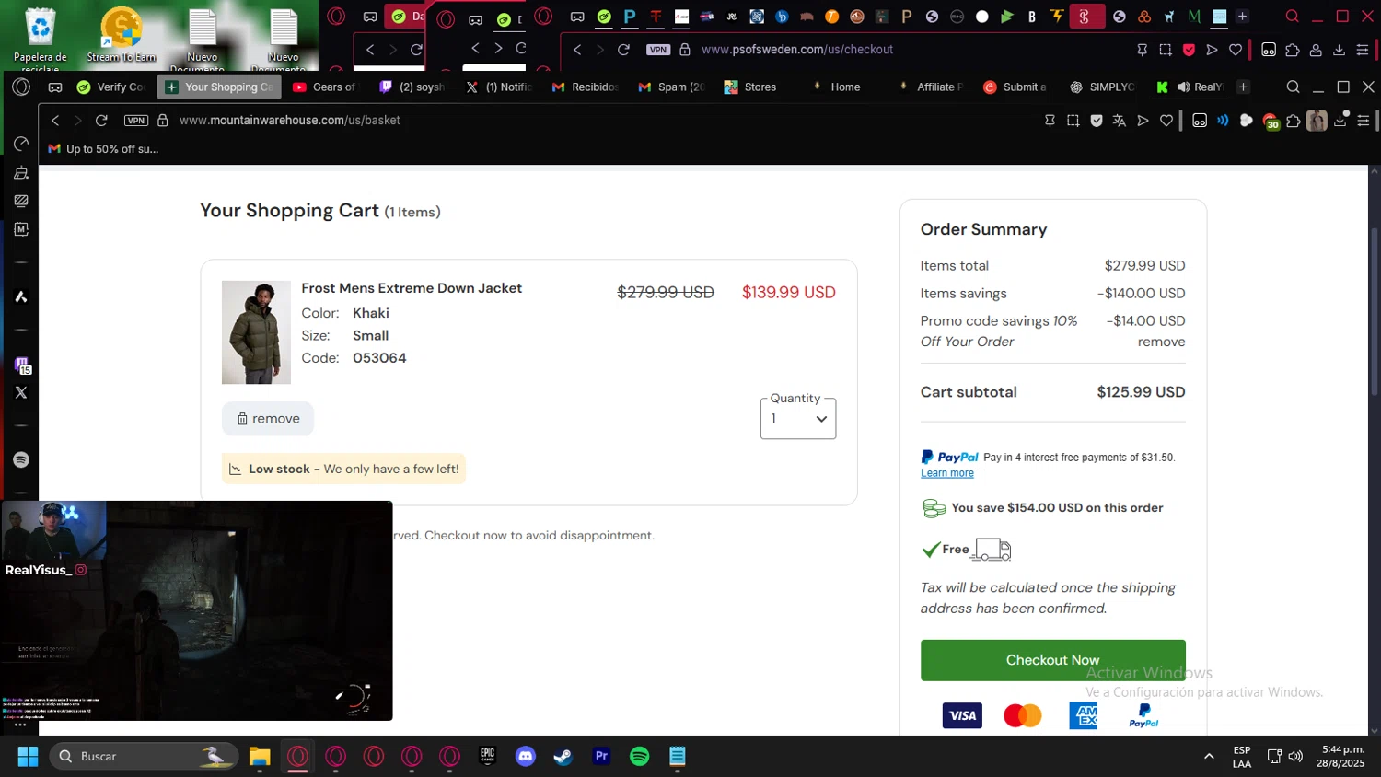Add page to bookmarks with heart icon
Screen dimensions: 1381x777
click(1166, 121)
